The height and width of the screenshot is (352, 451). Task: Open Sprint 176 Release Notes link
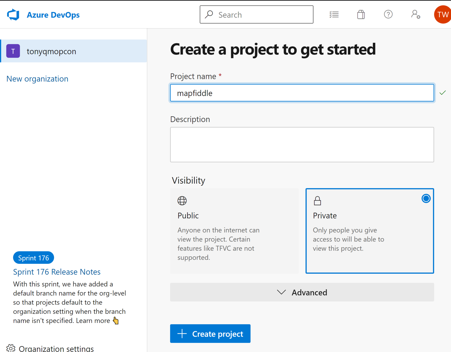[57, 272]
